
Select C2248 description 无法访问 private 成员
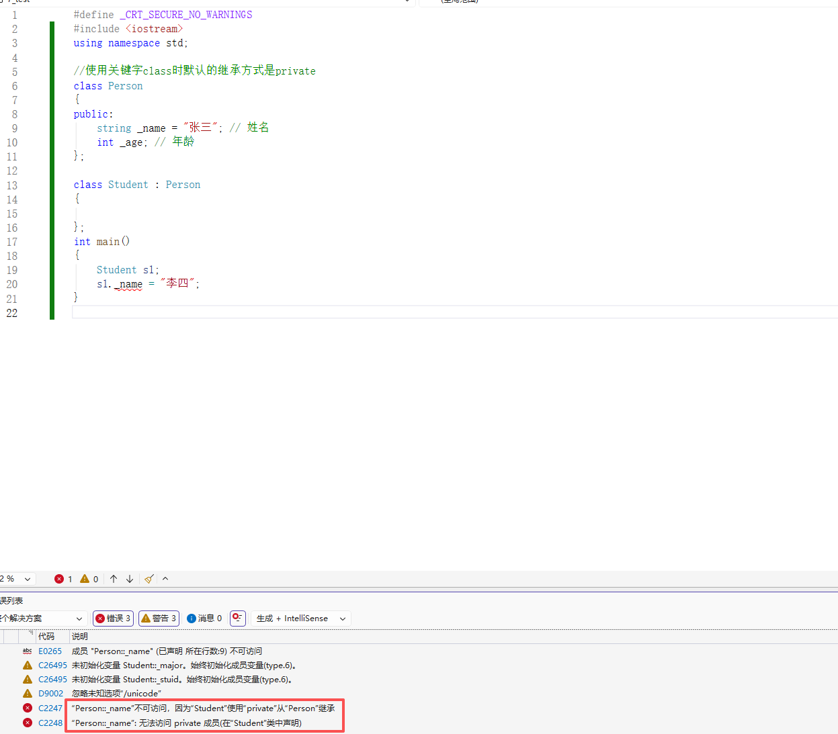coord(187,723)
